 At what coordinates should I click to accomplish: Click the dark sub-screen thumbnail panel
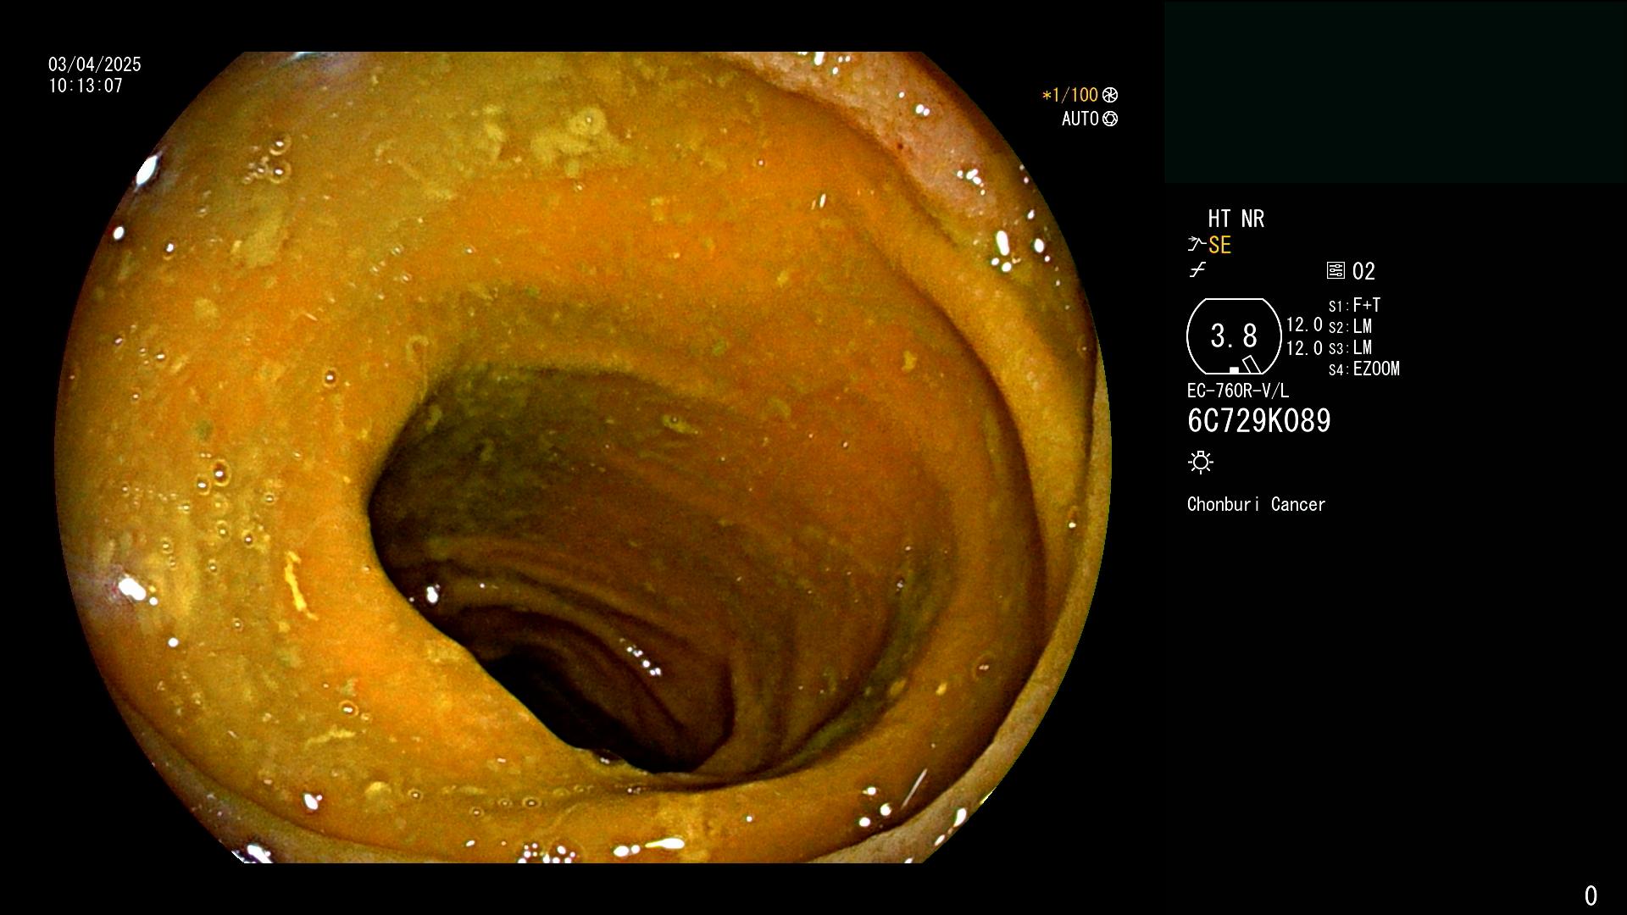point(1395,92)
